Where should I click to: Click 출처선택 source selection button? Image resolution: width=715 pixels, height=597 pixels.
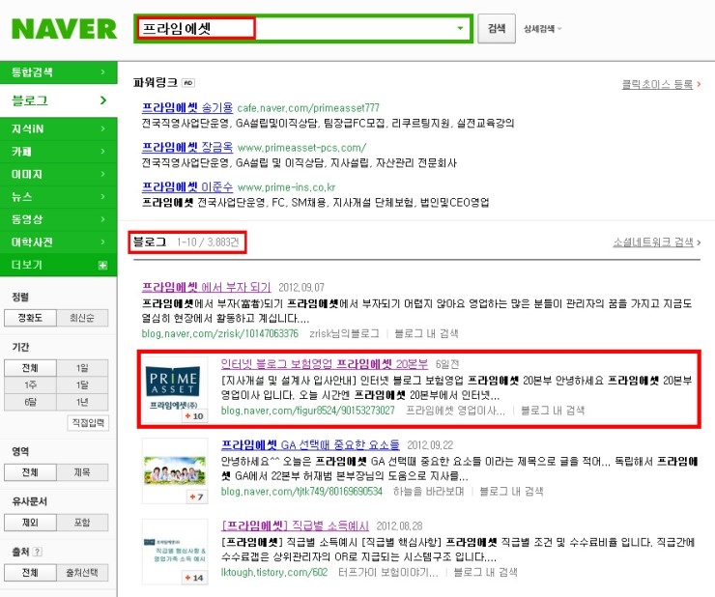[x=82, y=573]
